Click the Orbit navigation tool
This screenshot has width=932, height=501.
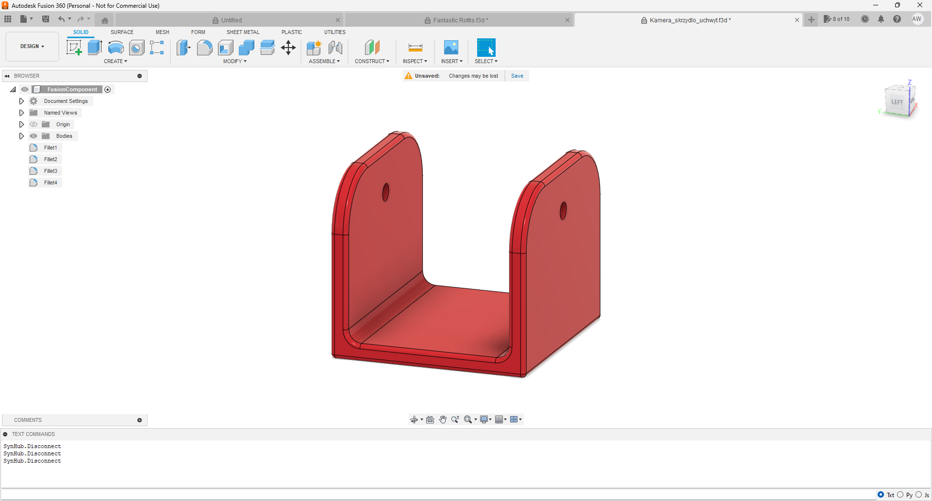(x=414, y=419)
